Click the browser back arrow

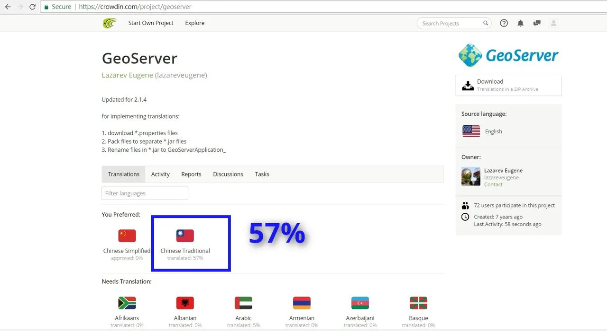pos(8,7)
